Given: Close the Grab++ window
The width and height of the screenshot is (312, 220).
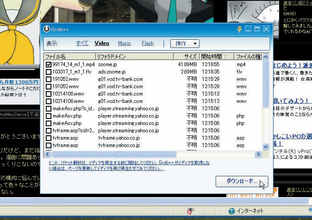Looking at the screenshot, I should 266,29.
